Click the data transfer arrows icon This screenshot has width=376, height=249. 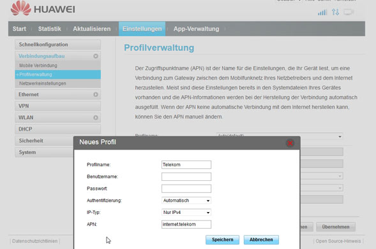336,12
